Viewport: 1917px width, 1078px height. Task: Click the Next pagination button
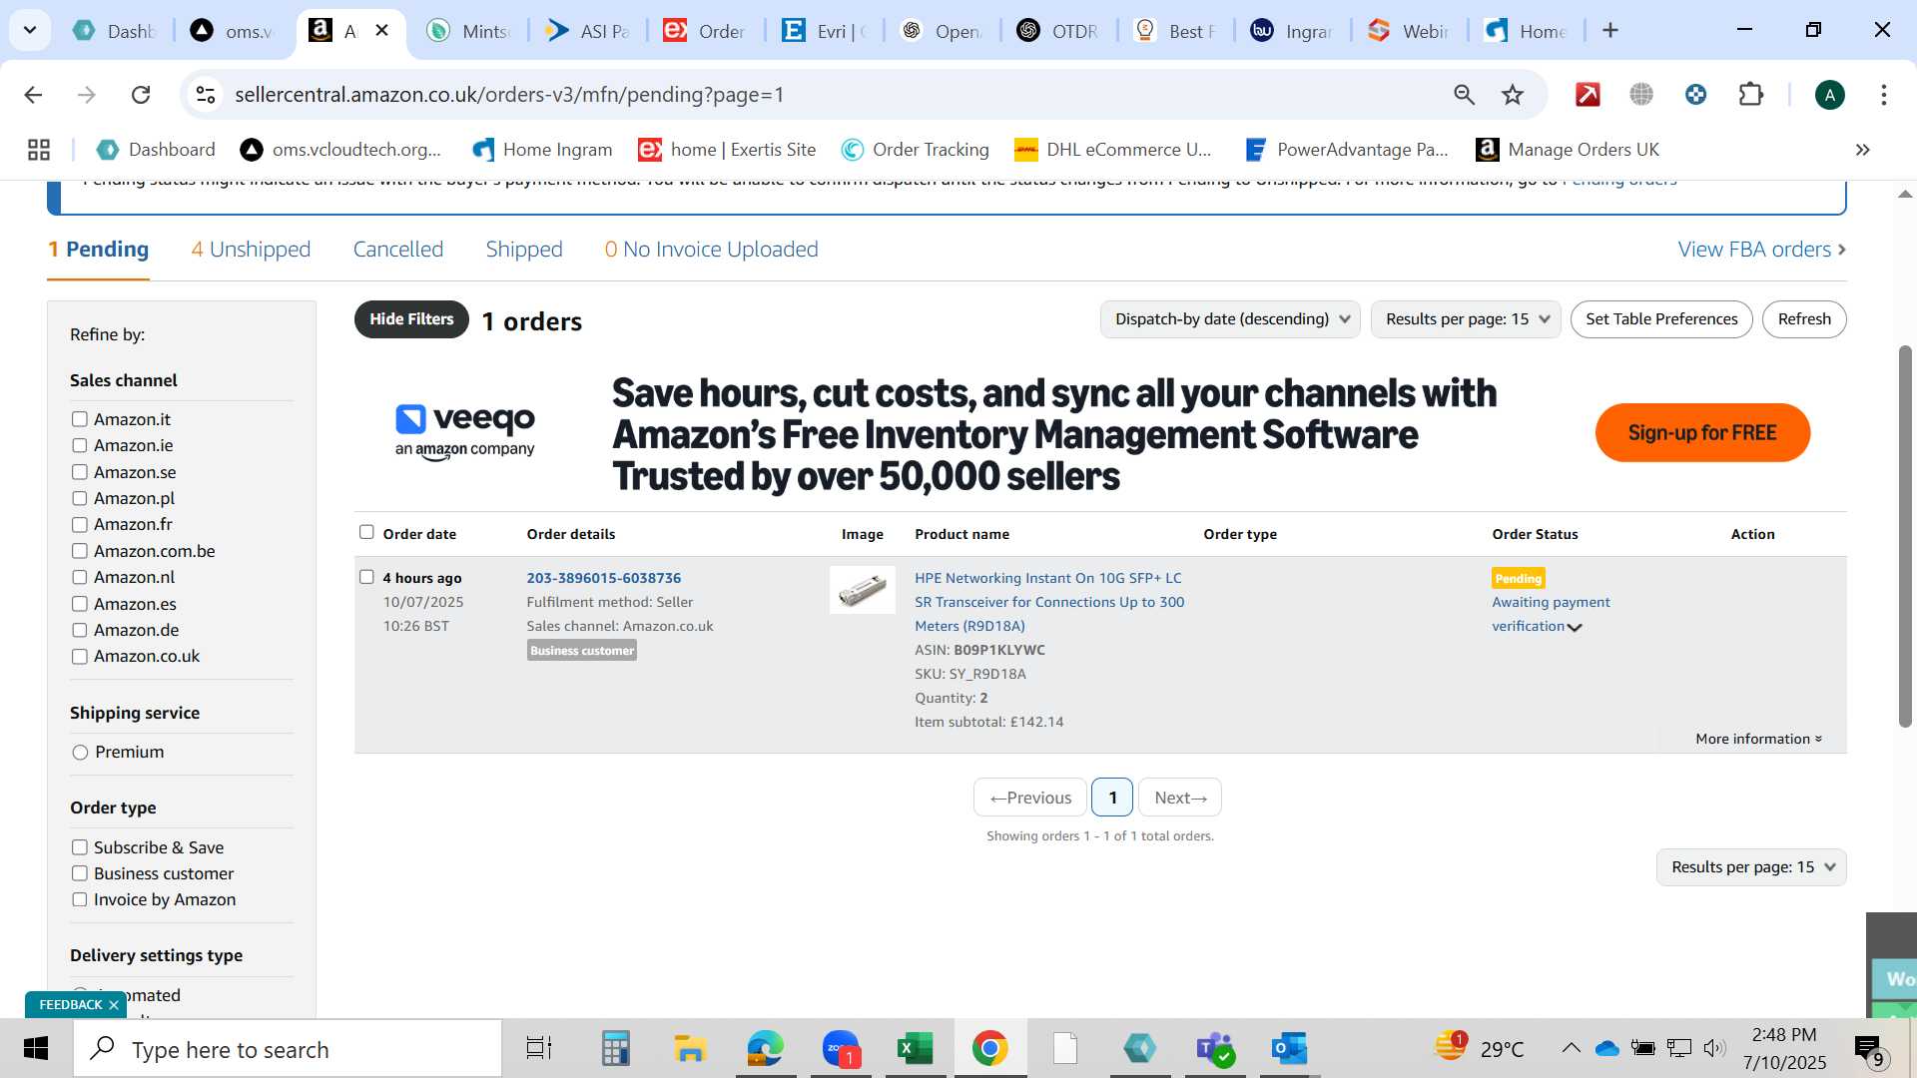1180,798
